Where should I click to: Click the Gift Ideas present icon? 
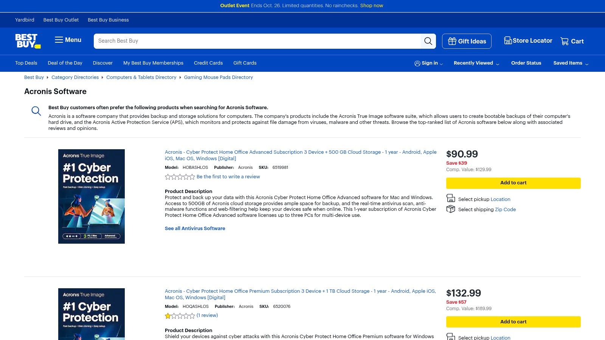coord(452,41)
